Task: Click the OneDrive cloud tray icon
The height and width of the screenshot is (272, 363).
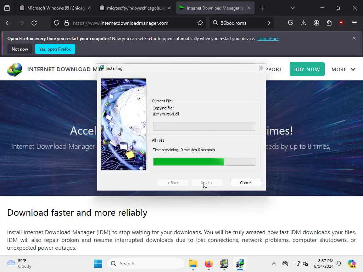Action: click(285, 263)
